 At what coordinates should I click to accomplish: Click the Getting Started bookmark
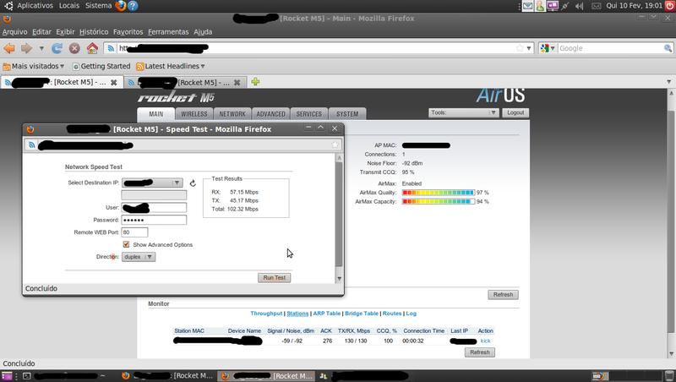101,66
